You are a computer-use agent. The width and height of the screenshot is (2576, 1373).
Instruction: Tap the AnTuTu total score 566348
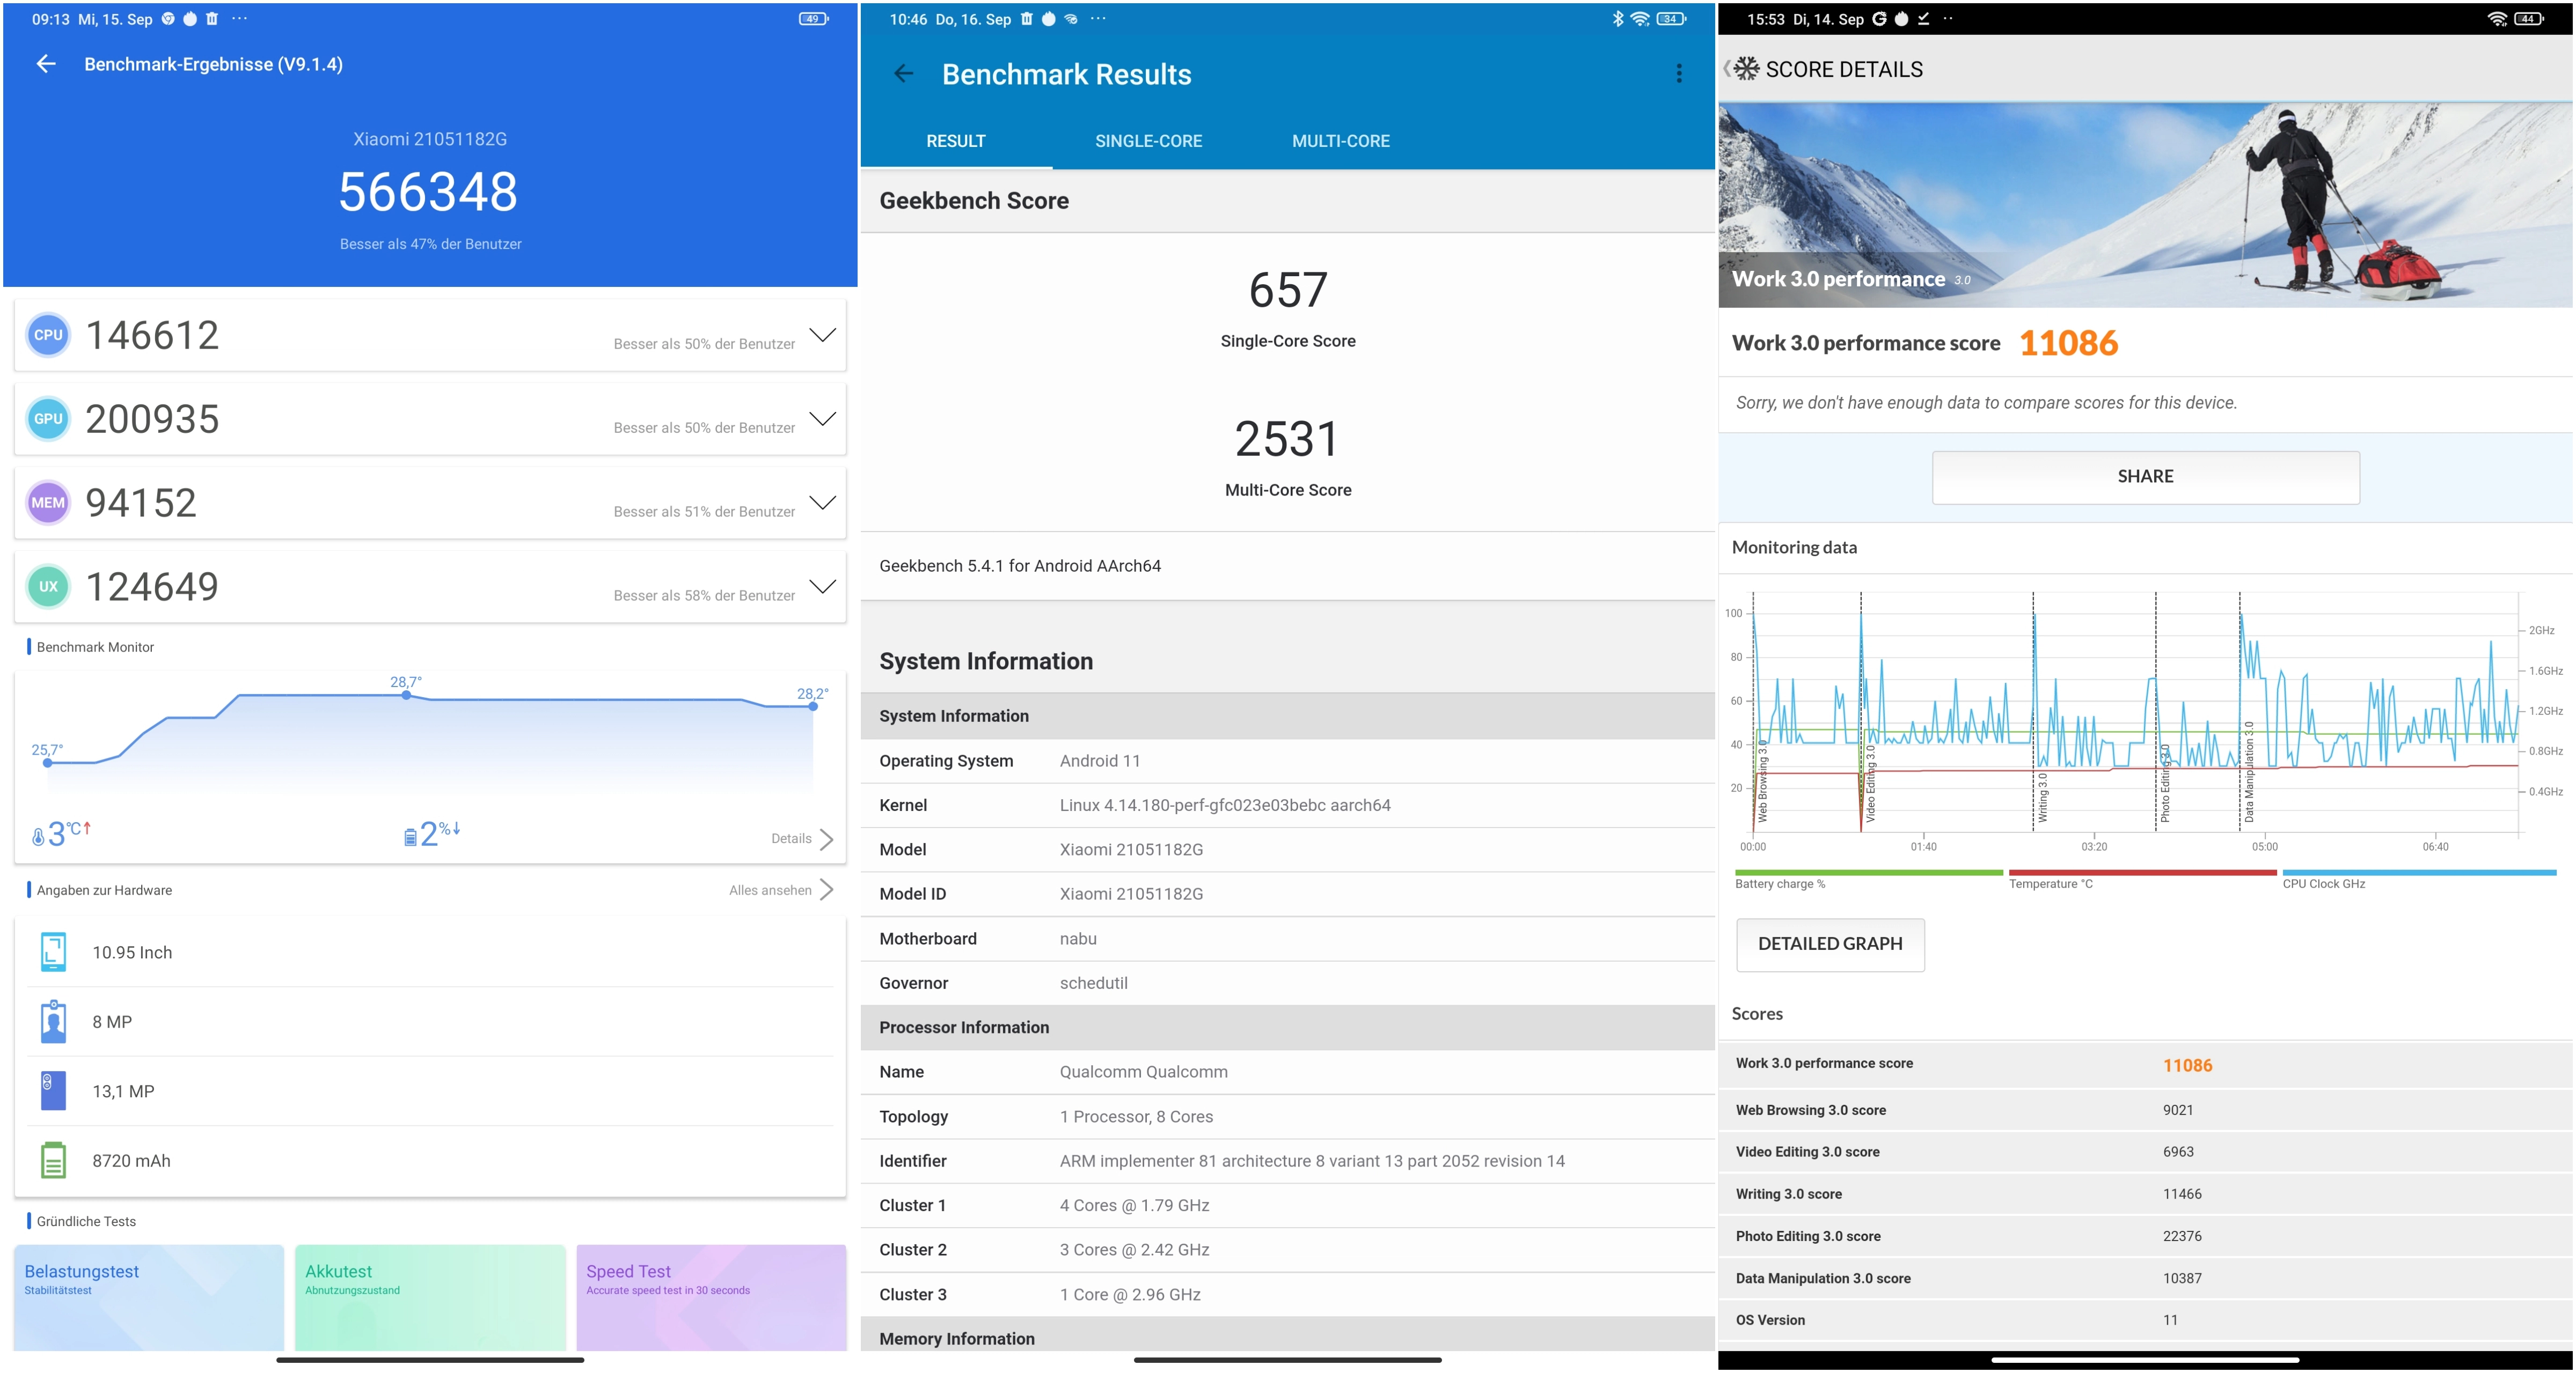[428, 192]
